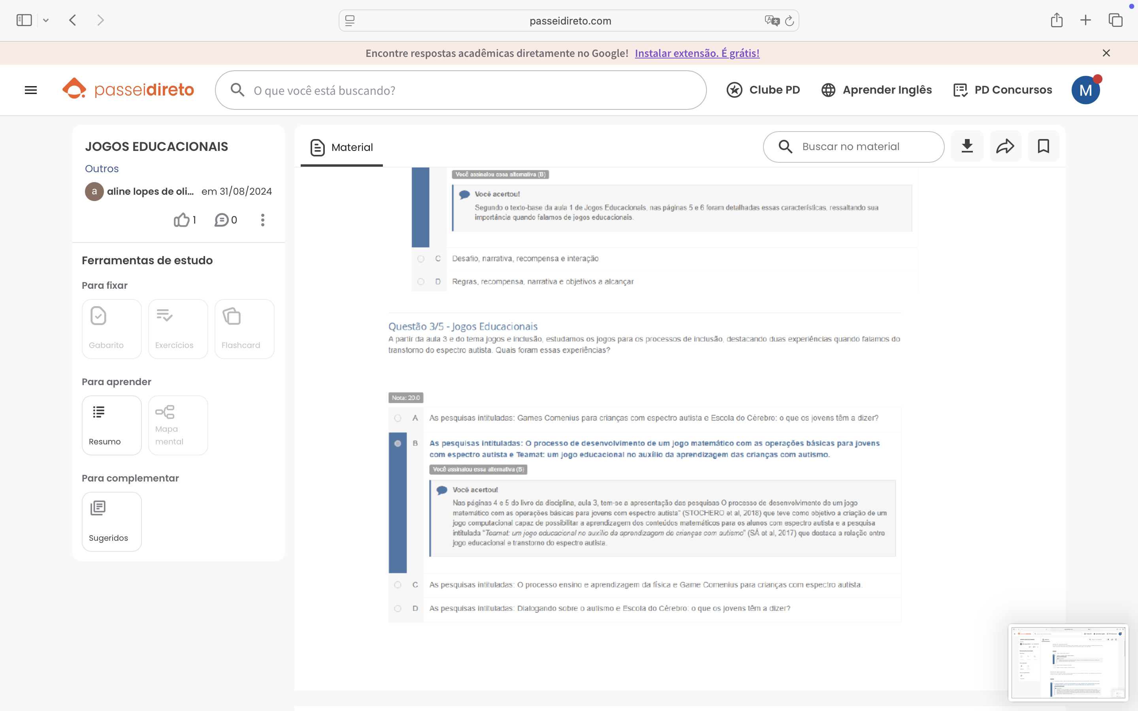
Task: Like the material with the thumbs-up icon
Action: [x=181, y=220]
